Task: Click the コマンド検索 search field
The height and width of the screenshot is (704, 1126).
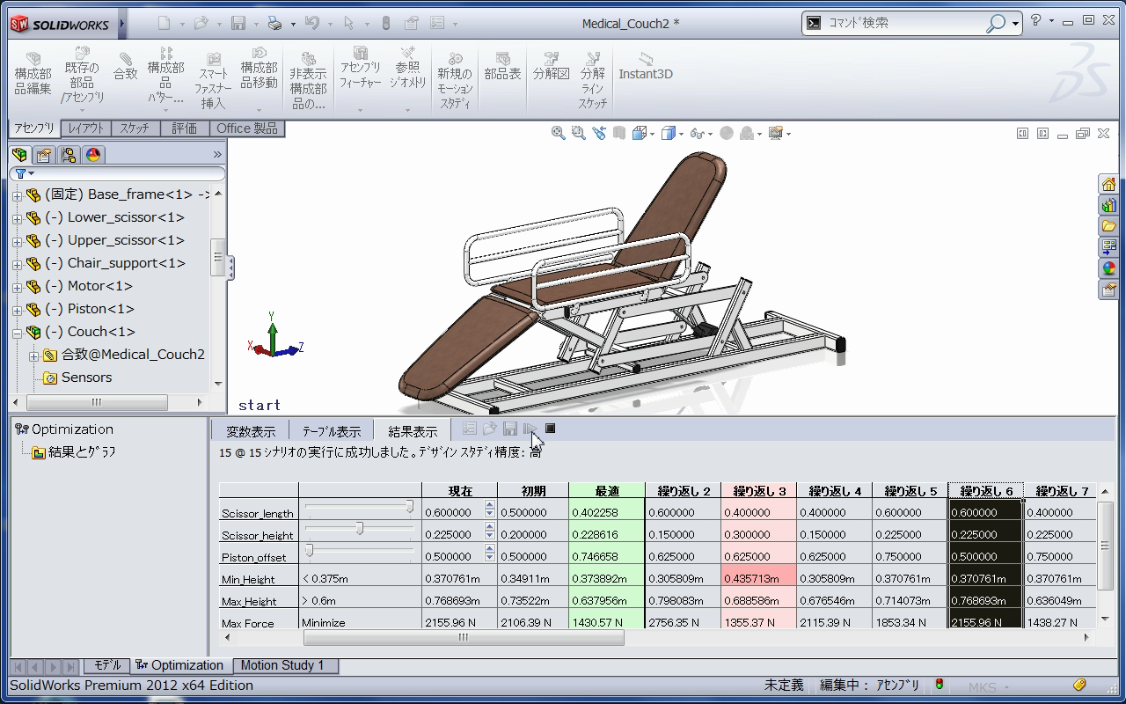Action: click(906, 23)
